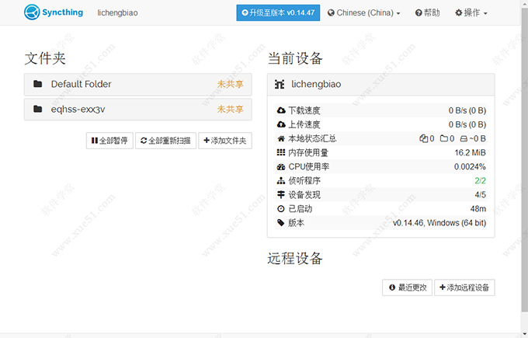The width and height of the screenshot is (528, 338).
Task: Click the version tag icon
Action: [x=281, y=223]
